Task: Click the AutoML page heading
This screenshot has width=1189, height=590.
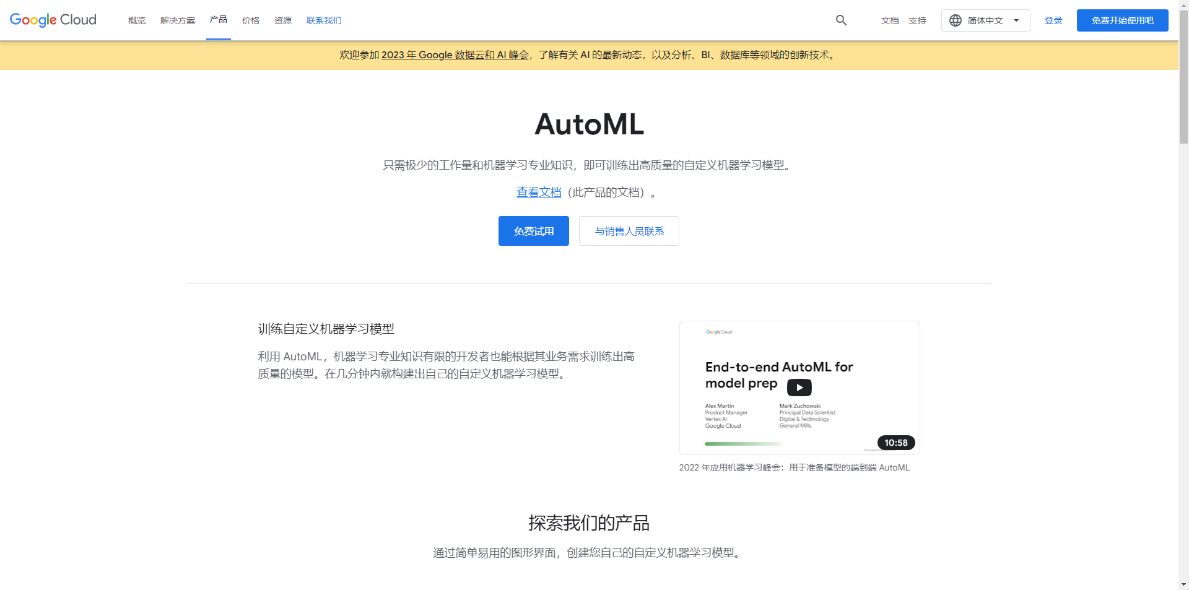Action: (589, 124)
